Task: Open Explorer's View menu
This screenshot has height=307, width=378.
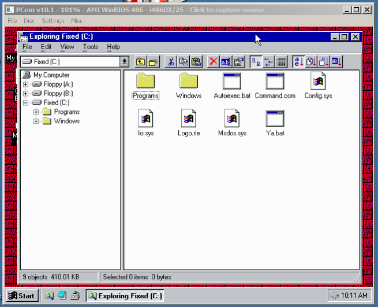Action: 67,47
